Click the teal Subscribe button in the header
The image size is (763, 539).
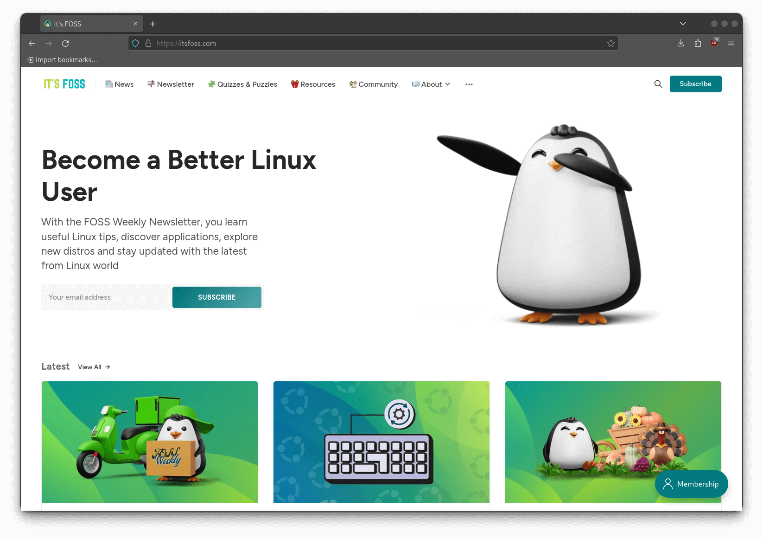[x=695, y=84]
